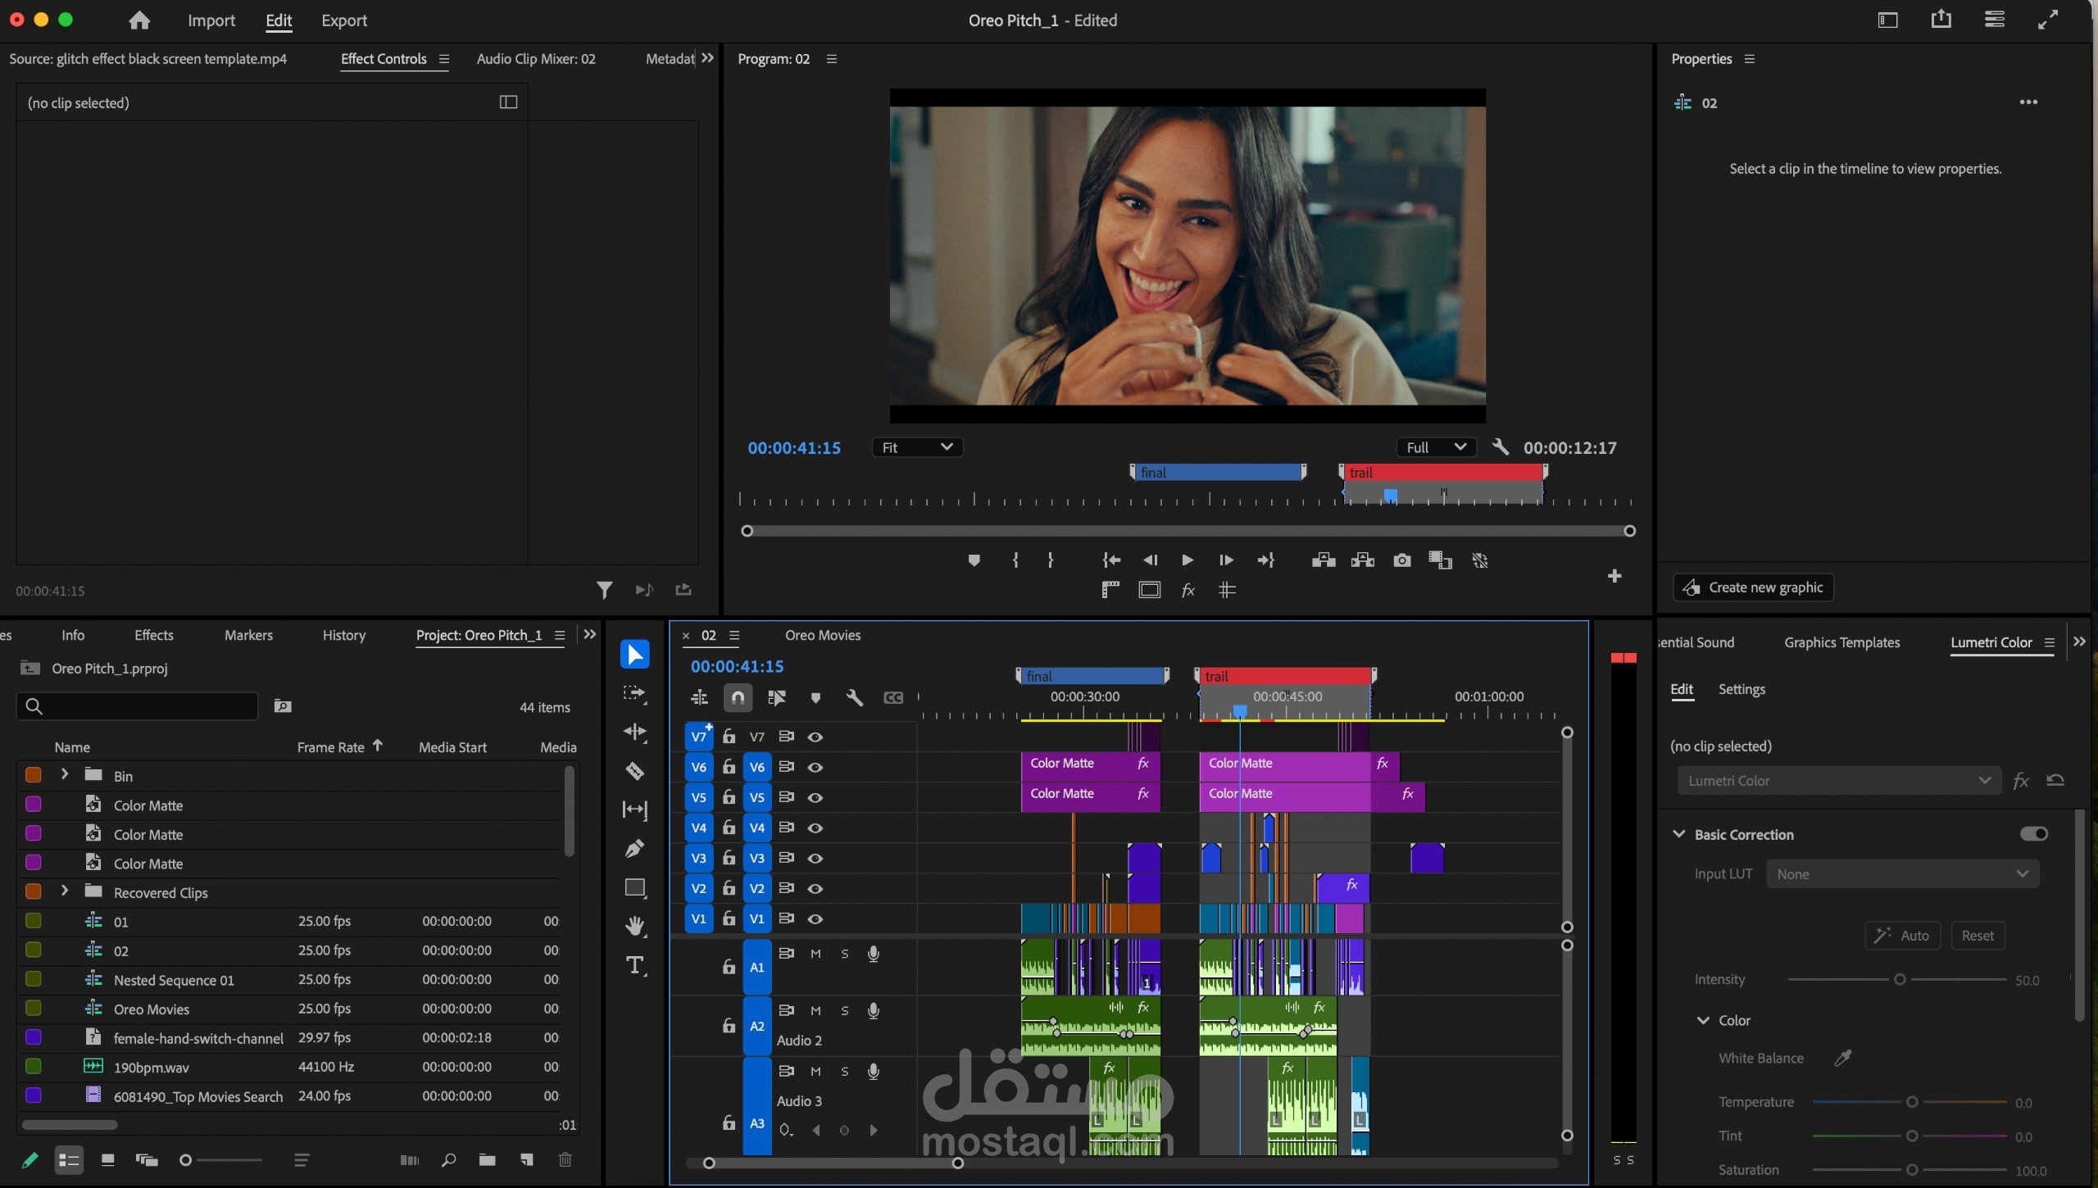Open the Fit zoom level dropdown
2098x1188 pixels.
pyautogui.click(x=916, y=447)
